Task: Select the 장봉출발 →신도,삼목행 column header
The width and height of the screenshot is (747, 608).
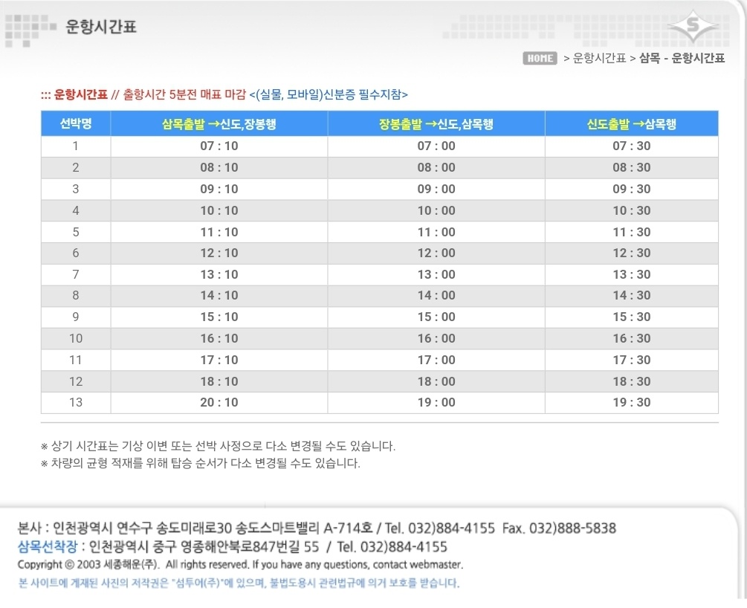Action: coord(436,124)
